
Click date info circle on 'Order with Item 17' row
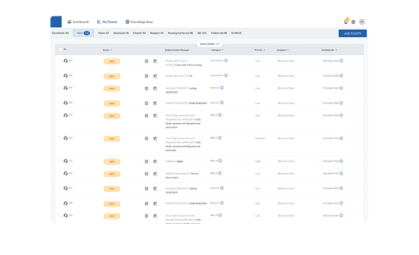point(342,76)
